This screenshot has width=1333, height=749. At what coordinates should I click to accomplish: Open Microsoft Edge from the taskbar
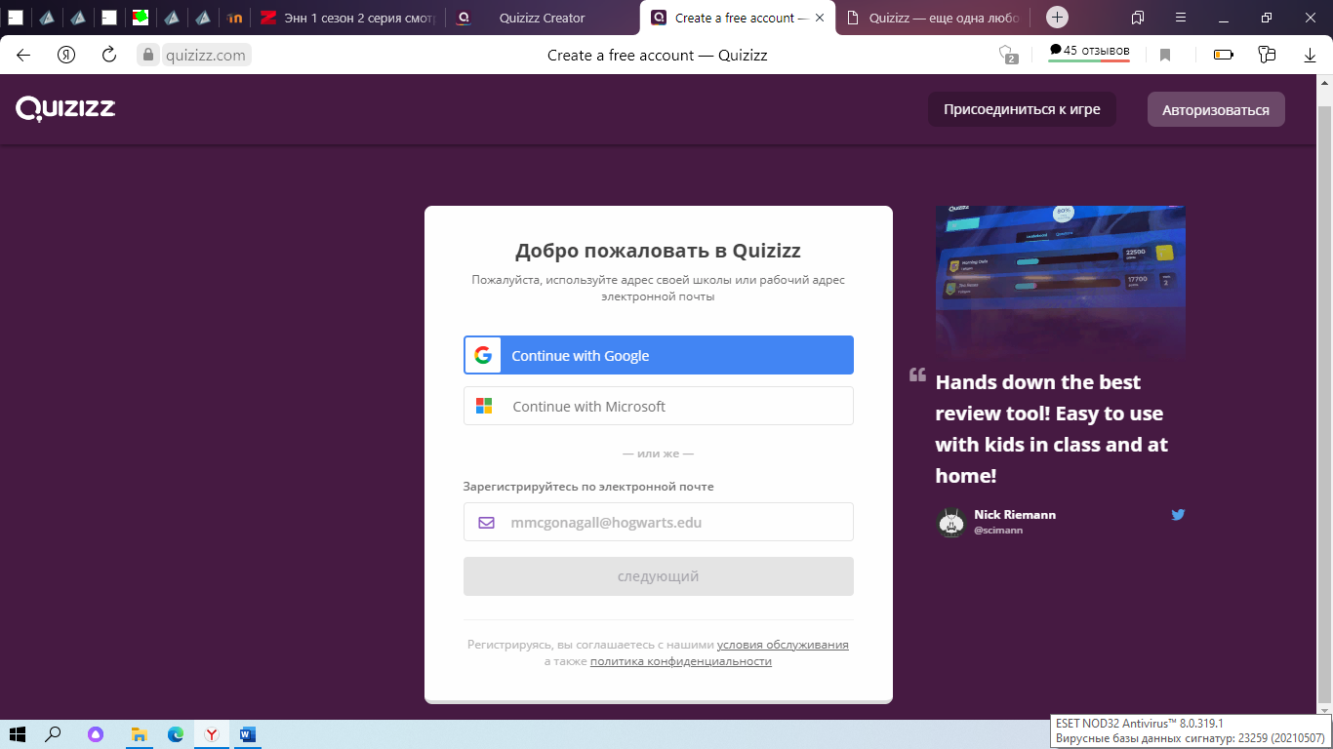(x=176, y=734)
